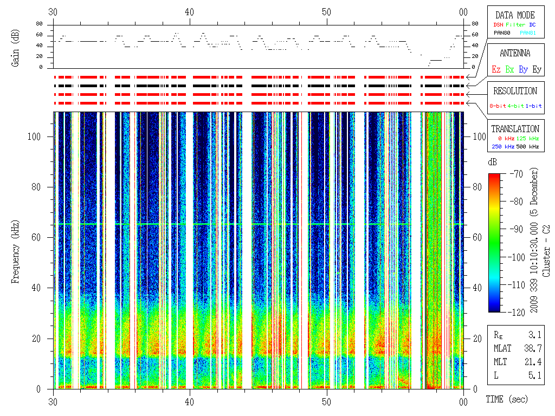Select the 125 kHz translation label

pos(527,139)
